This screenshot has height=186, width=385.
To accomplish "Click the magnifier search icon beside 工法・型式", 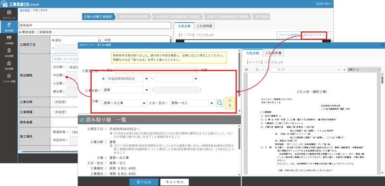I will [220, 103].
